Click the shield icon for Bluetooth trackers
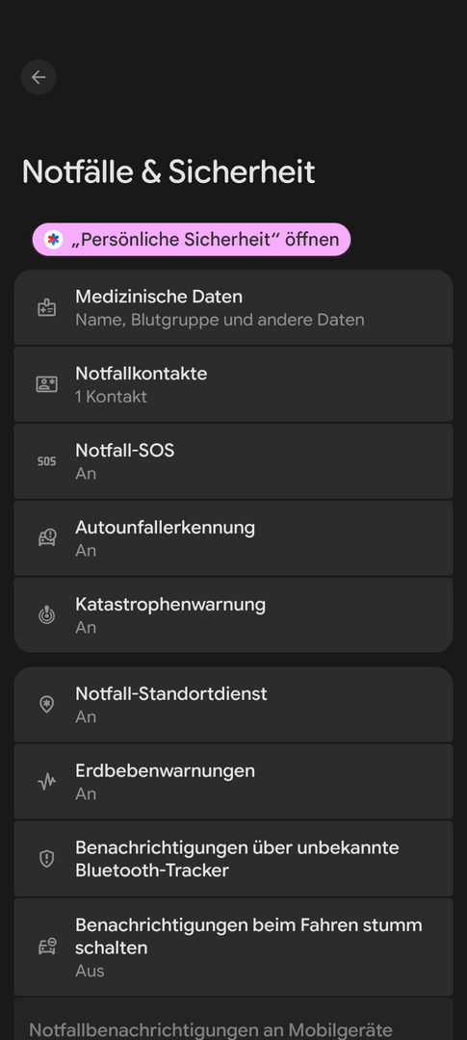 tap(46, 859)
